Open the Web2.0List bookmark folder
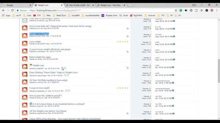Viewport: 220px width, 123px height. (59, 15)
